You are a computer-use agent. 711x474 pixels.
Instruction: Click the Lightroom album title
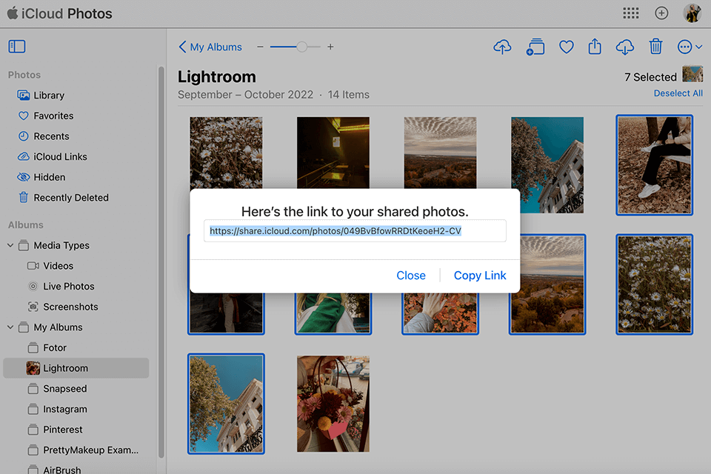(217, 77)
